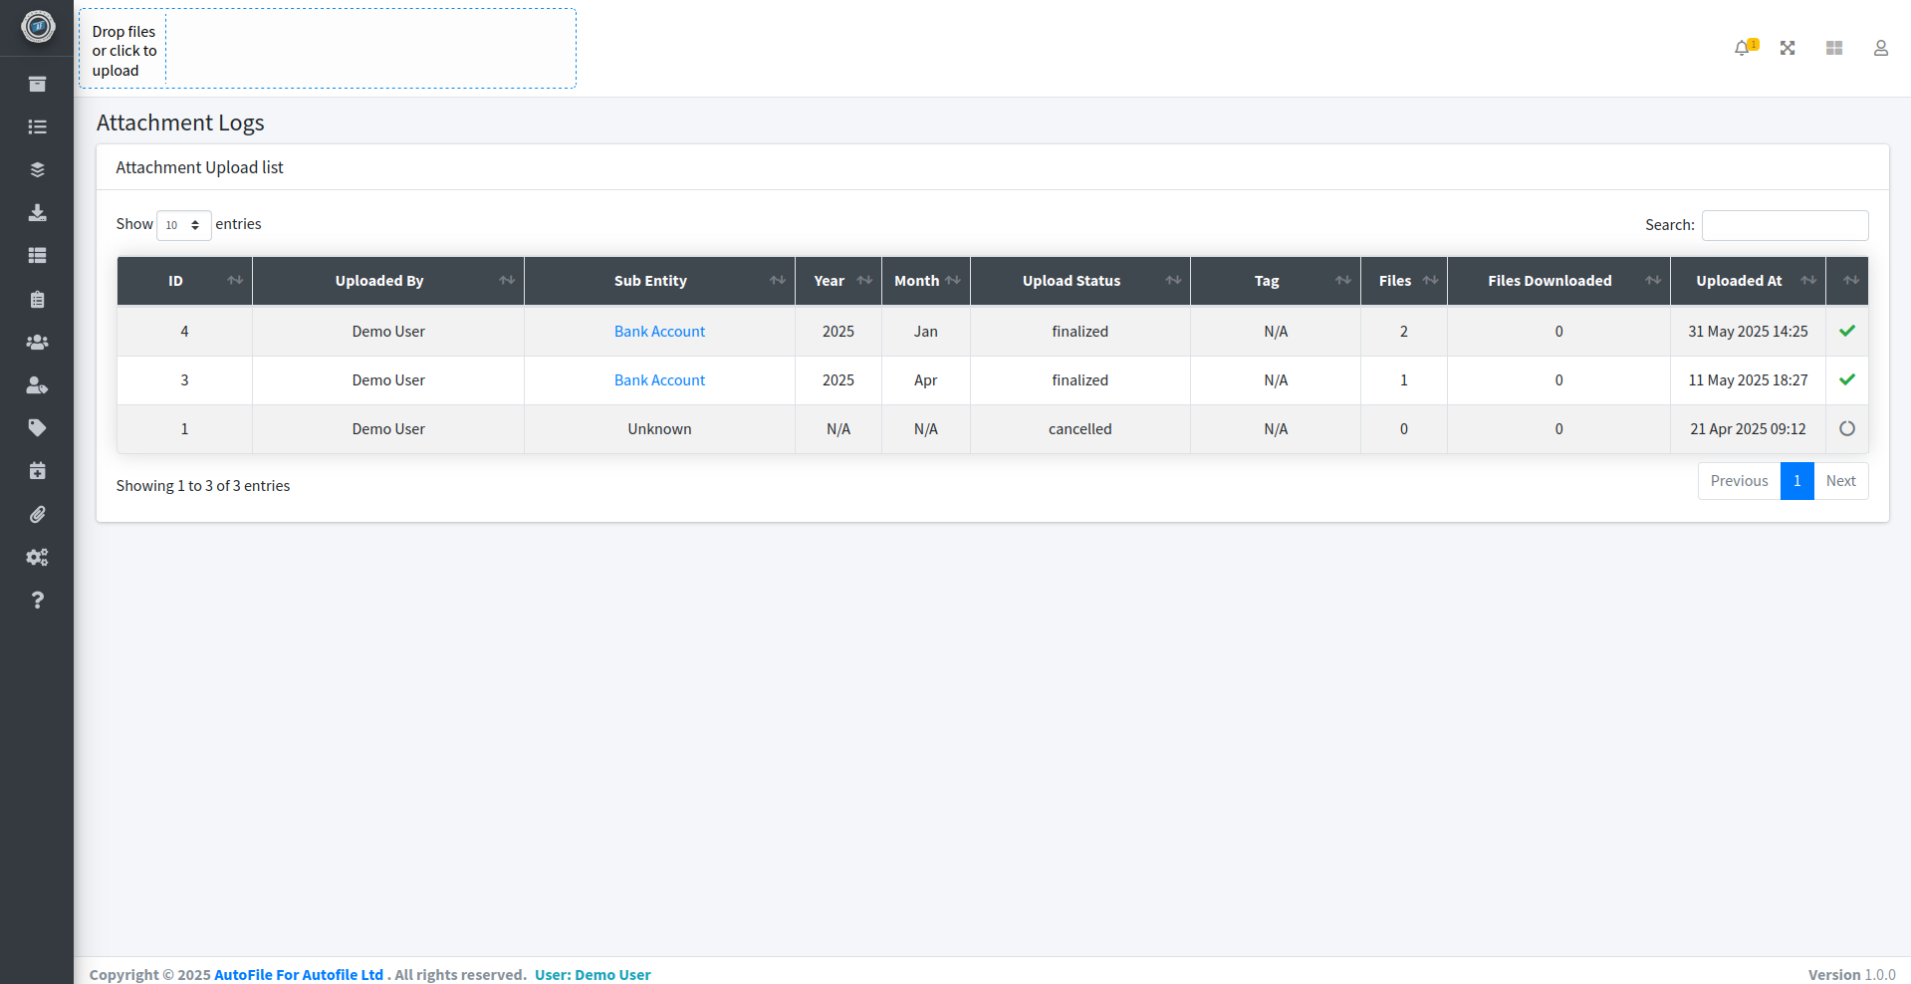Open Help via the question mark sidebar icon

(x=37, y=600)
